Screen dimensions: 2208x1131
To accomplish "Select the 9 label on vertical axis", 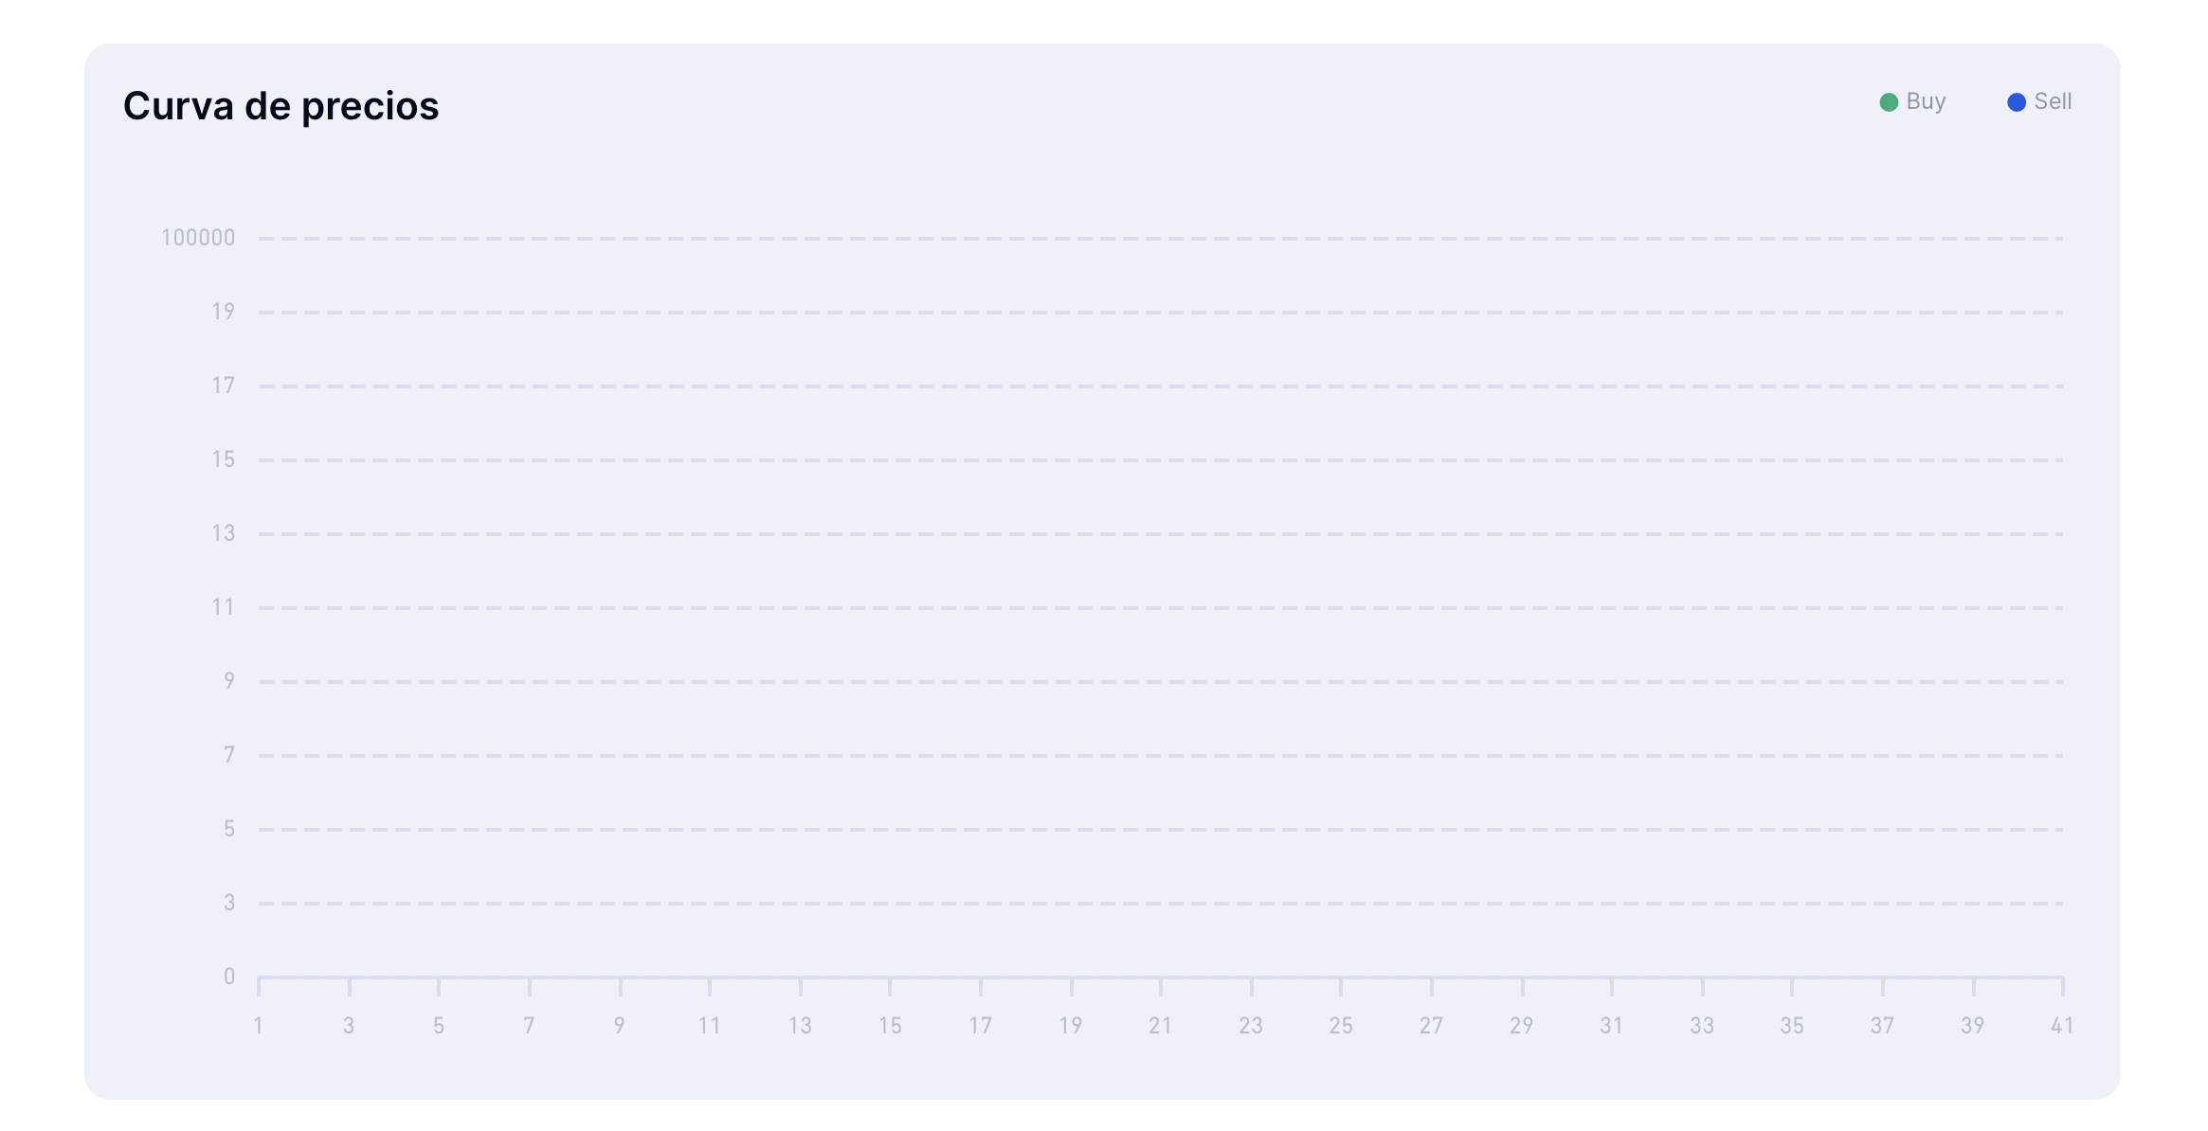I will (229, 681).
